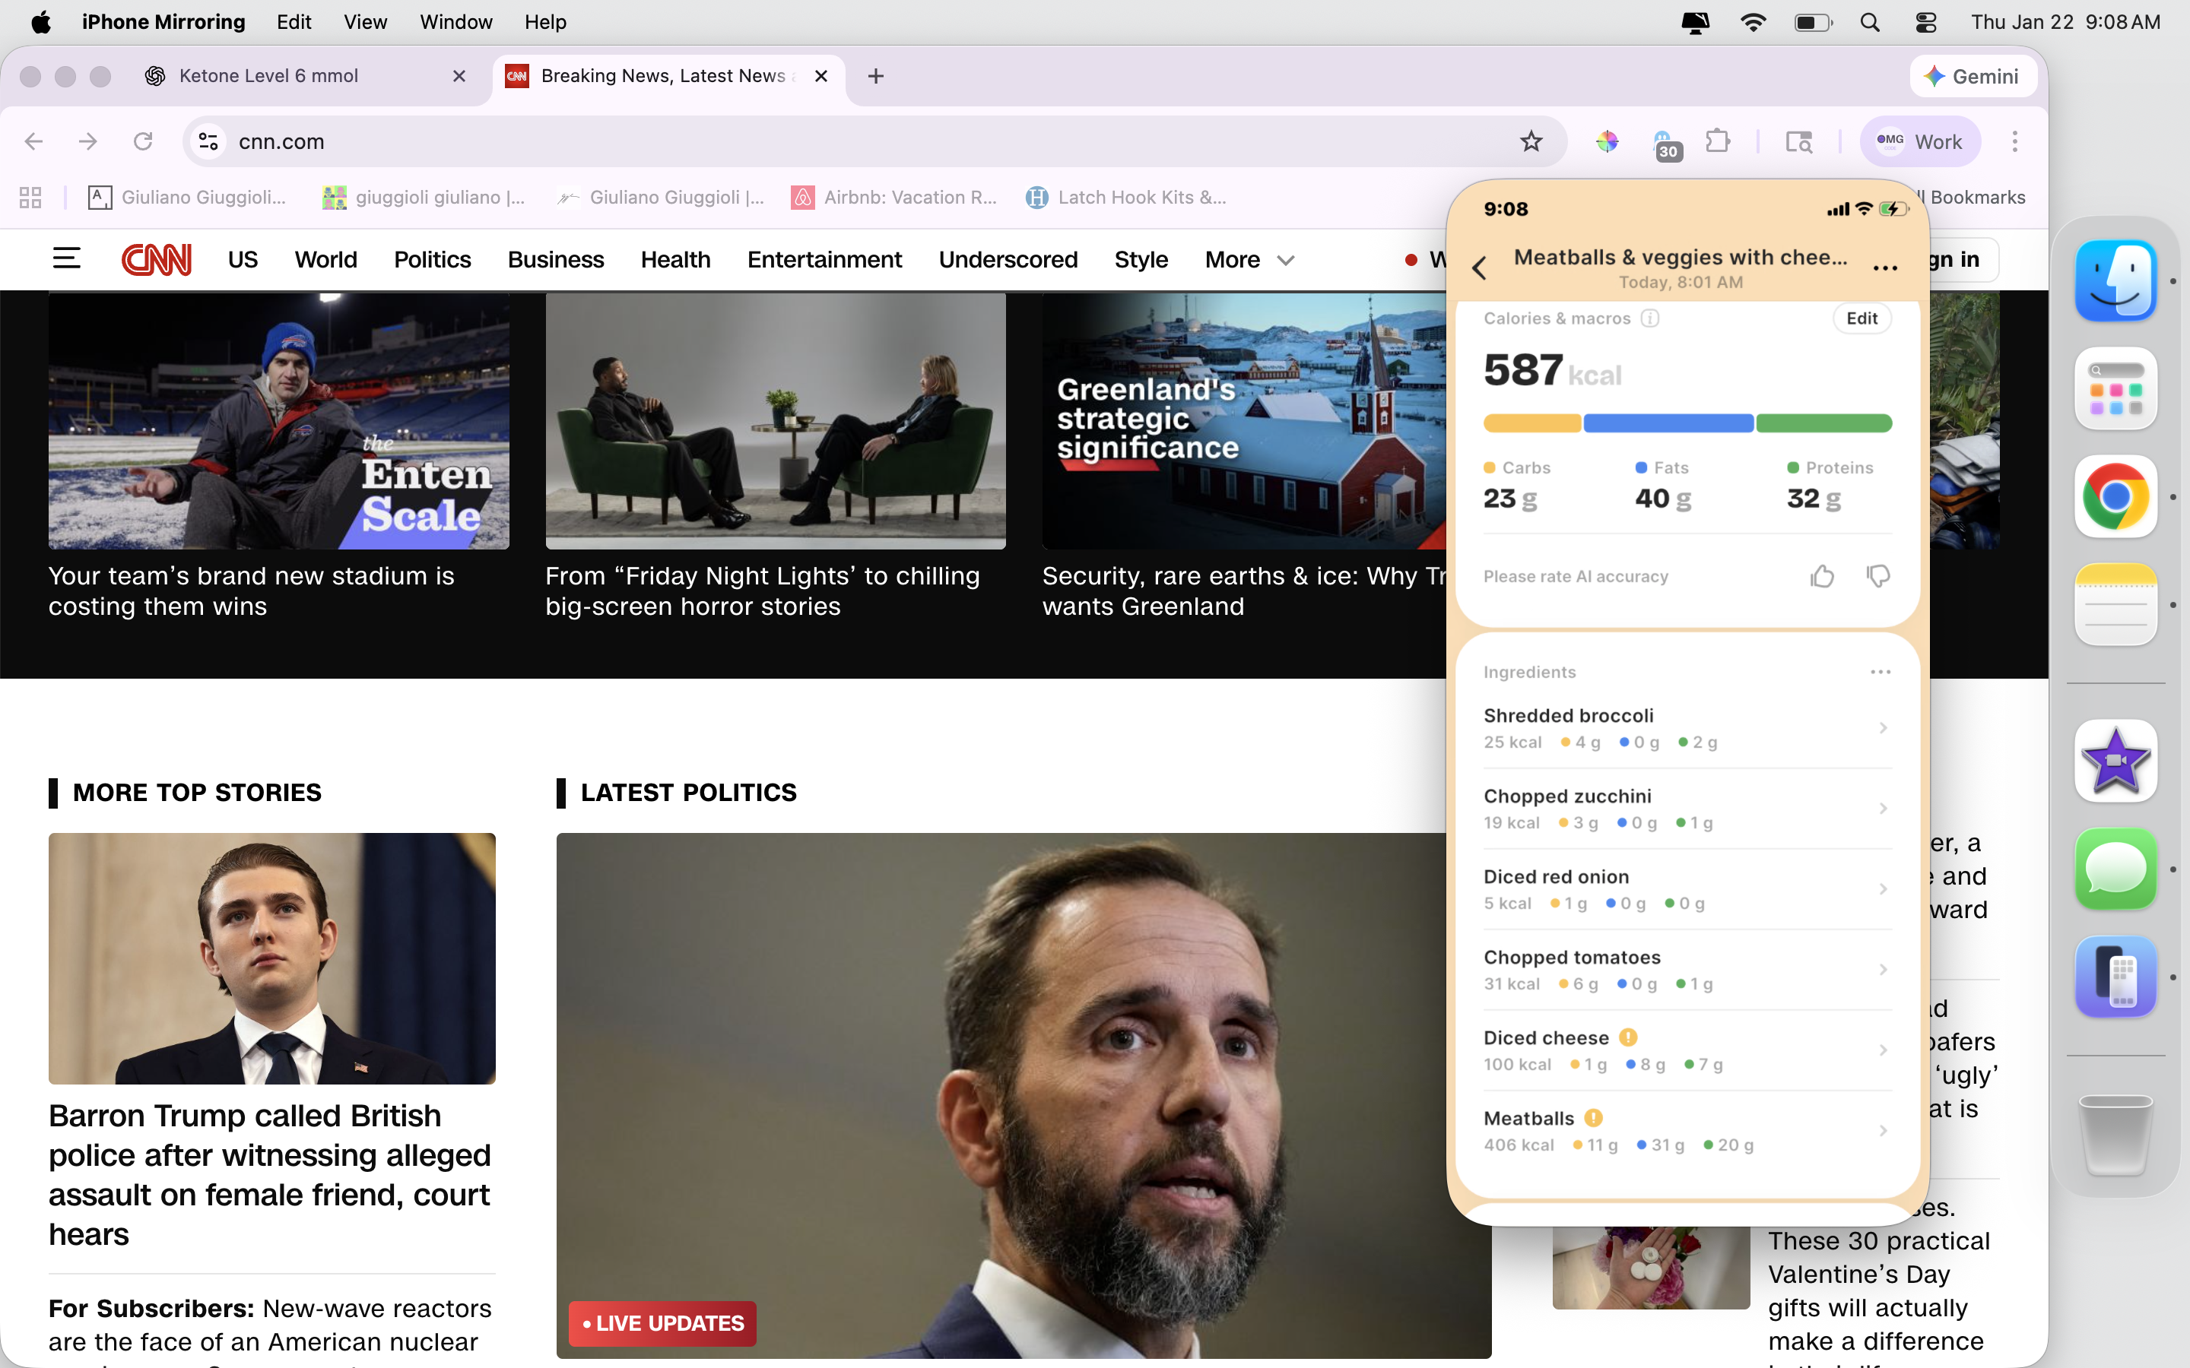Image resolution: width=2190 pixels, height=1368 pixels.
Task: Open the CNN hamburger menu
Action: click(66, 260)
